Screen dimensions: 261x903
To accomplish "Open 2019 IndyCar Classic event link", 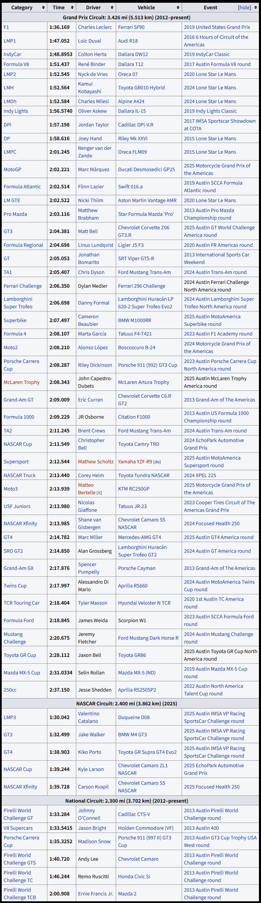I will 207,54.
